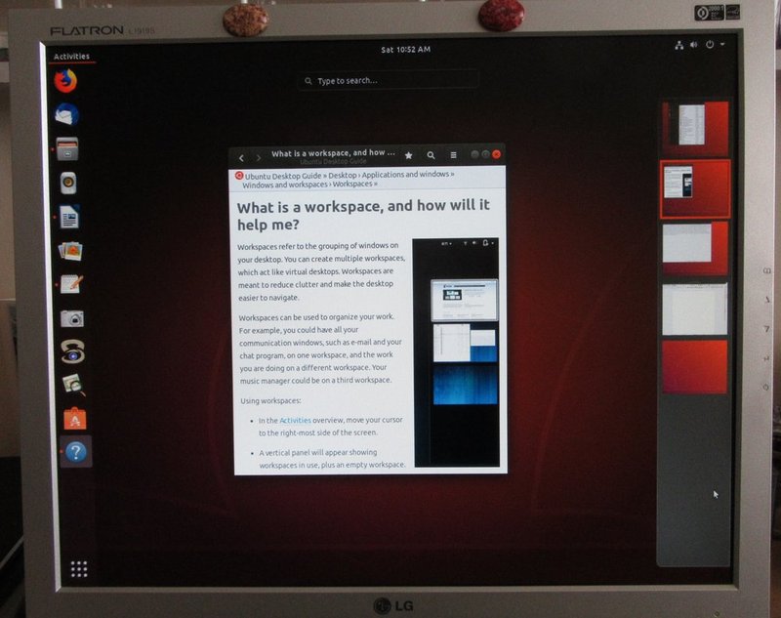This screenshot has height=618, width=781.
Task: Open the Files manager dock icon
Action: coord(67,149)
